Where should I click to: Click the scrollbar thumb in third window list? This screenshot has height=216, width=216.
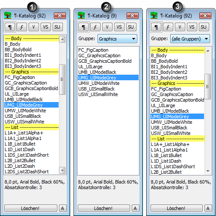point(208,87)
